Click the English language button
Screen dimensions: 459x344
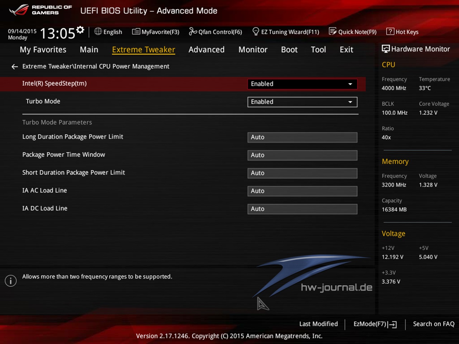pyautogui.click(x=108, y=32)
